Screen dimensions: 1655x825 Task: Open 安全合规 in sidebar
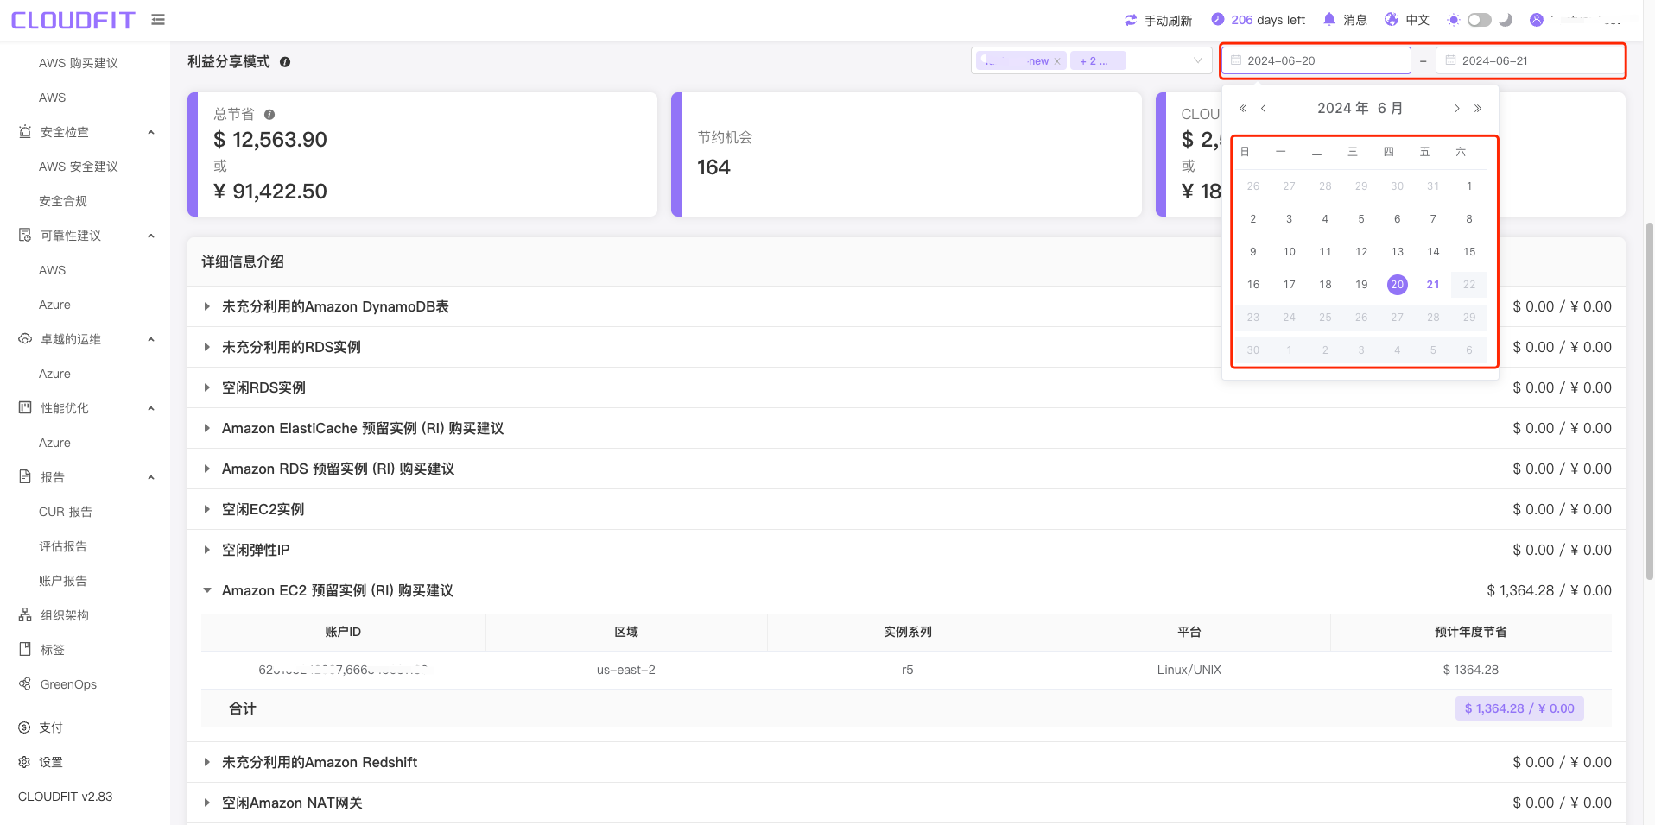click(x=63, y=201)
